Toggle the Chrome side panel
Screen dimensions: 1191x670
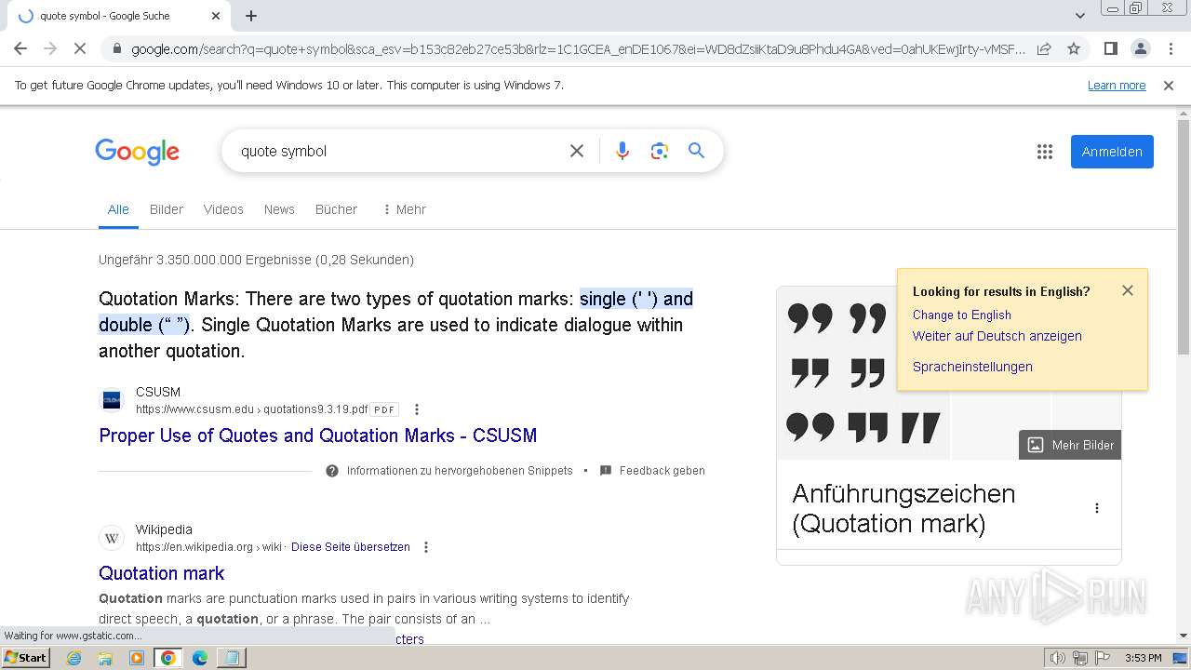pyautogui.click(x=1110, y=48)
